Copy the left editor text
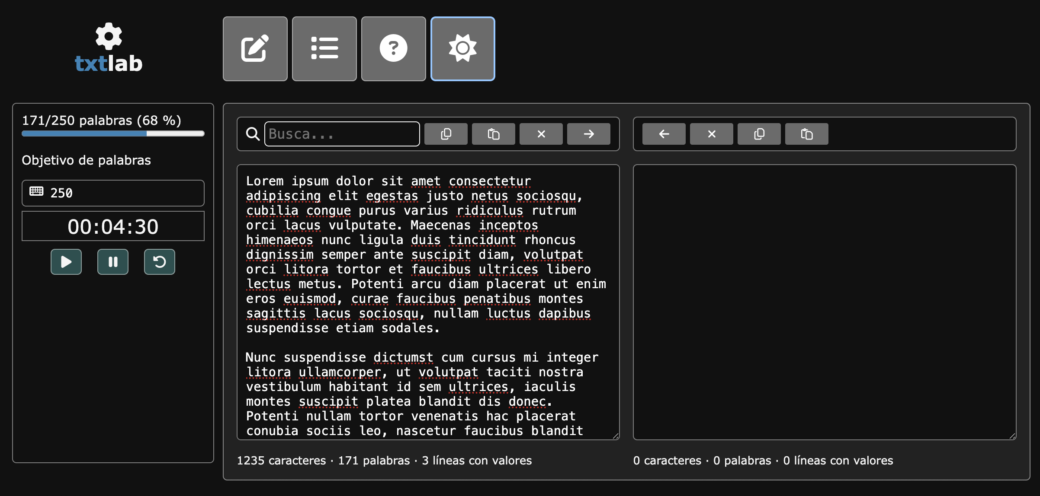The height and width of the screenshot is (496, 1040). [446, 134]
